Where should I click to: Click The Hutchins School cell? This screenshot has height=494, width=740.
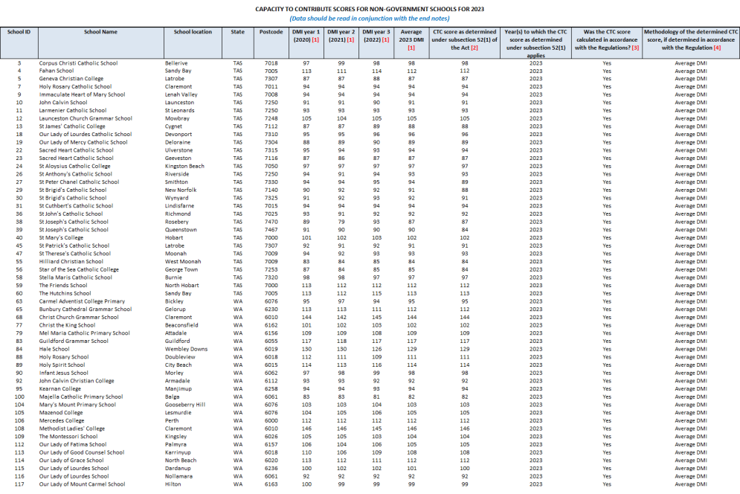click(x=65, y=293)
